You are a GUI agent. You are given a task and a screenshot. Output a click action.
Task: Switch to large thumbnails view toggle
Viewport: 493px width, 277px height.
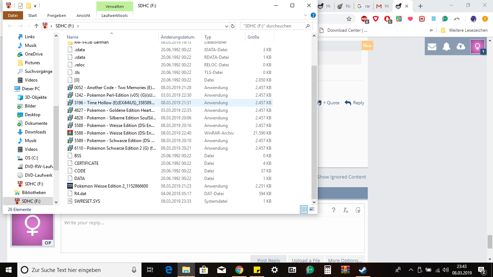pos(312,209)
